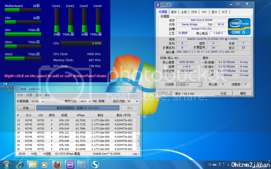Expand the 使用内存 memory dropdown

coord(89,101)
